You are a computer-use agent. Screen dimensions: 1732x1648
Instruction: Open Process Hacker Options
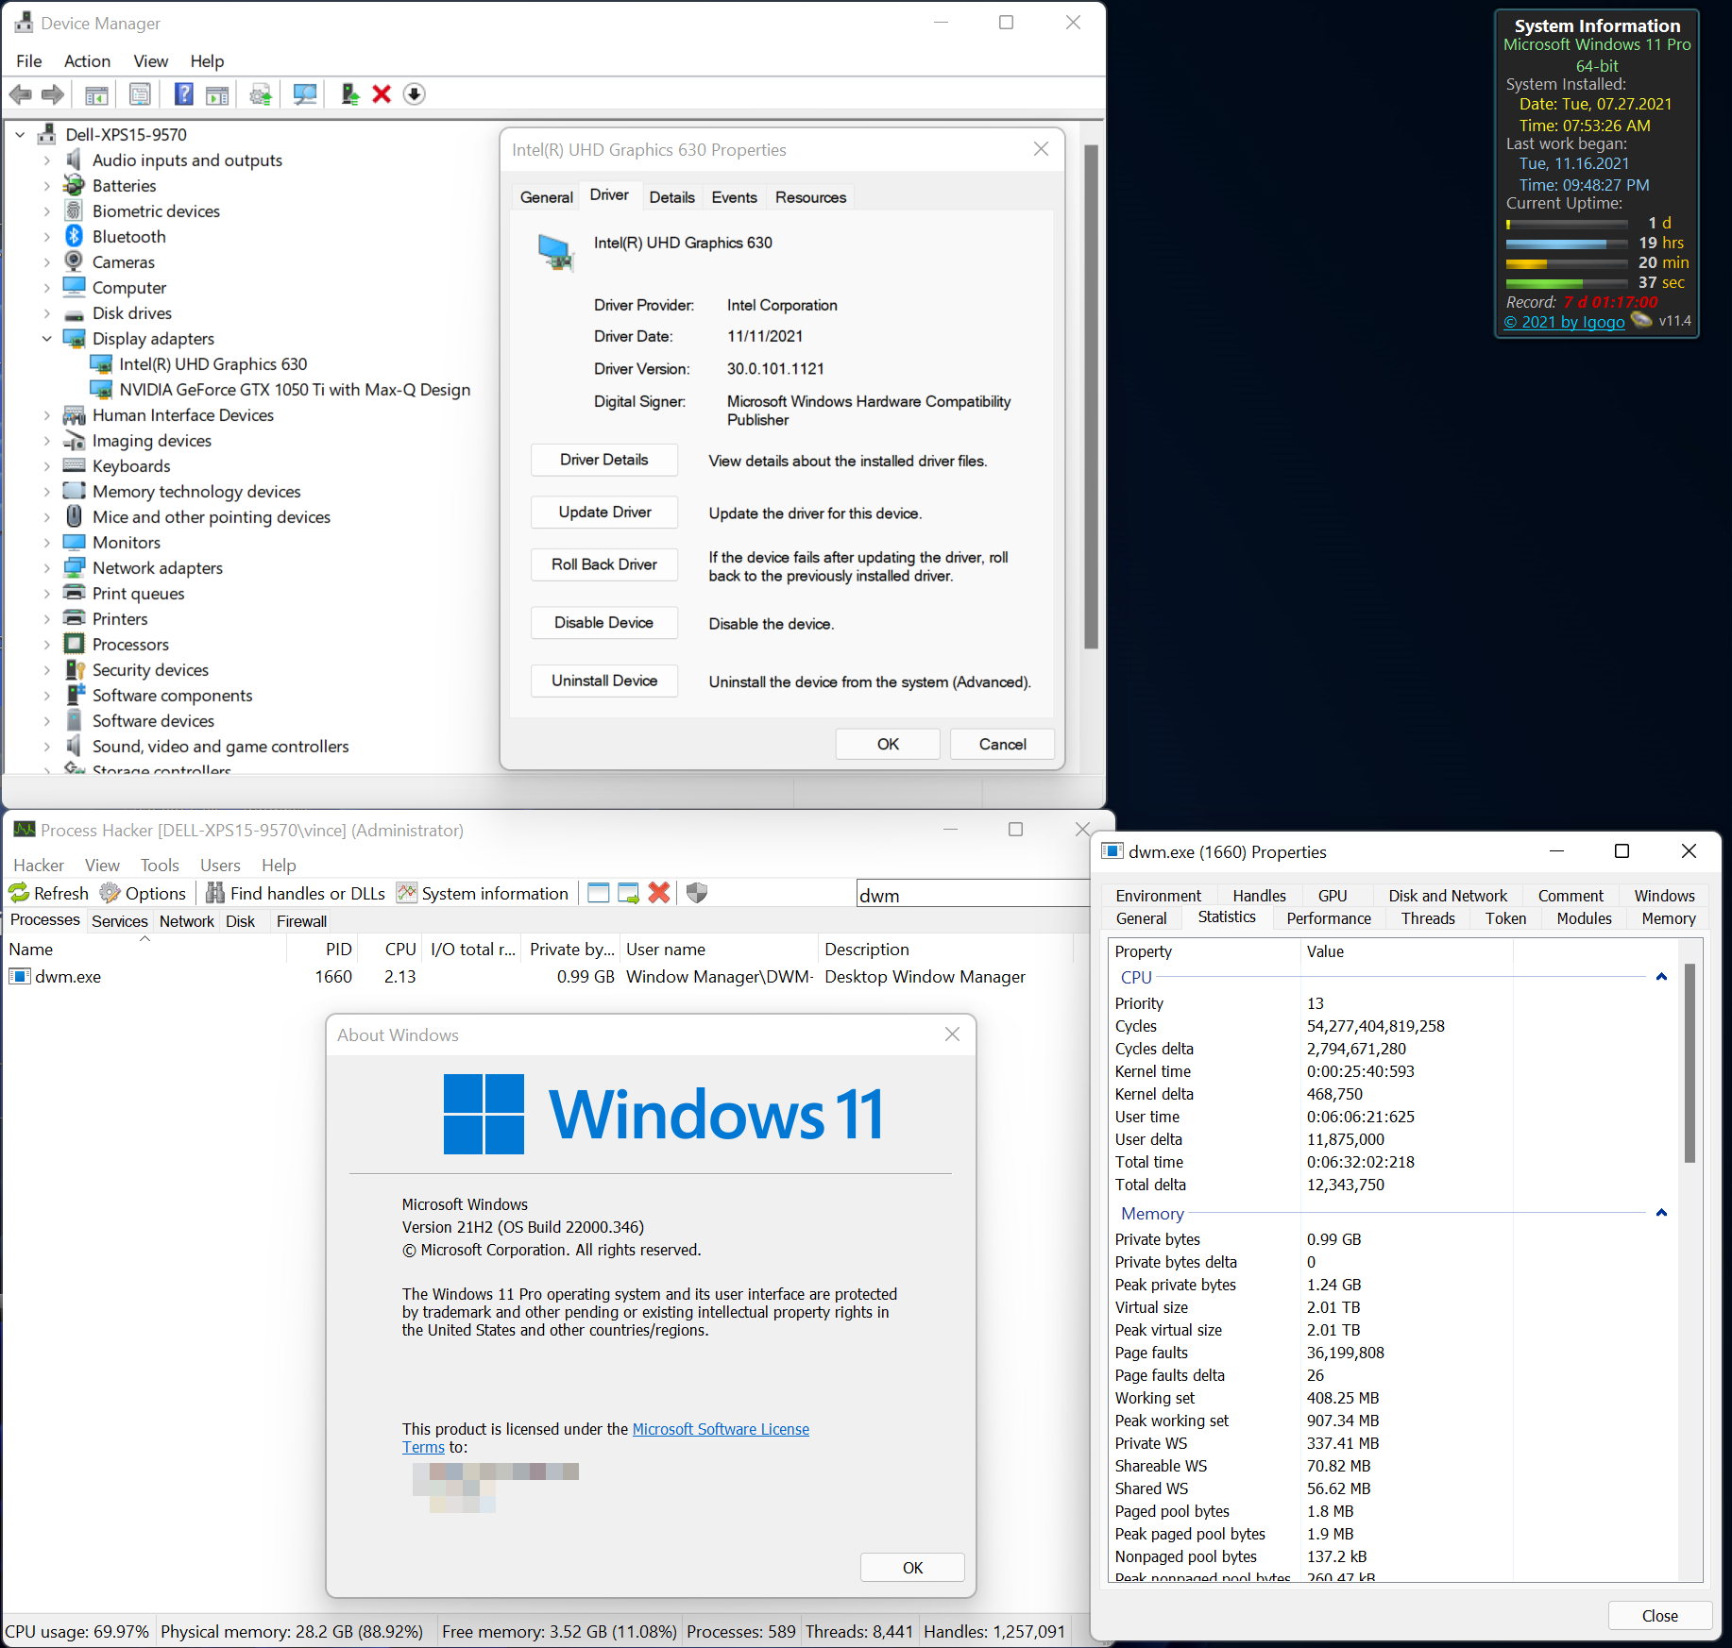(143, 892)
